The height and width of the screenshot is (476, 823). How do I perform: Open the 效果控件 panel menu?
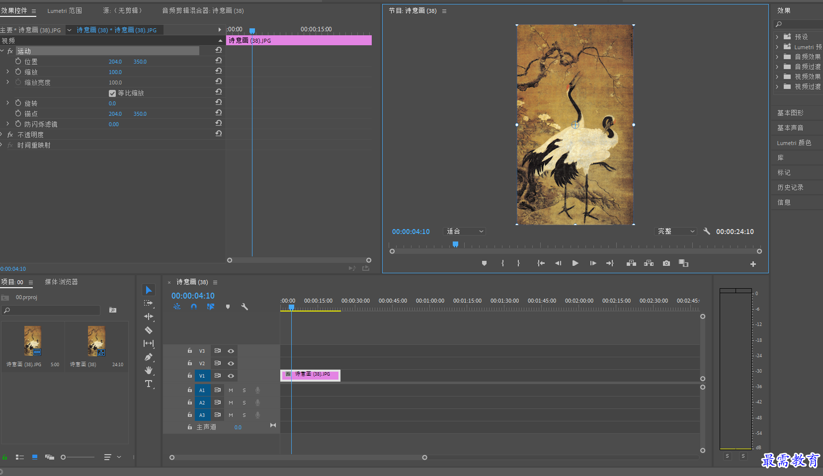tap(34, 11)
